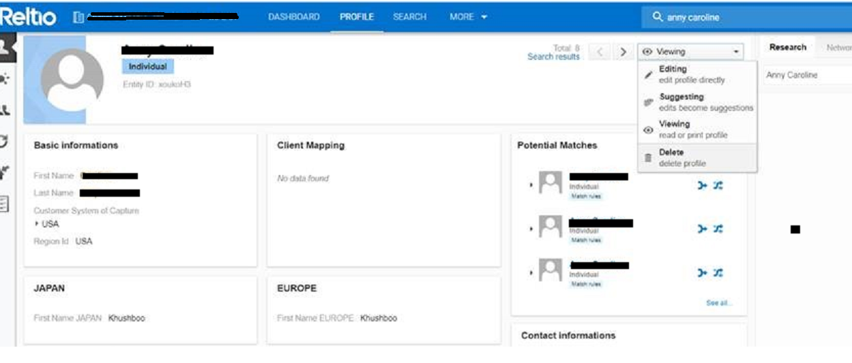Choose Viewing option in the open menu
This screenshot has height=363, width=852.
pos(697,129)
